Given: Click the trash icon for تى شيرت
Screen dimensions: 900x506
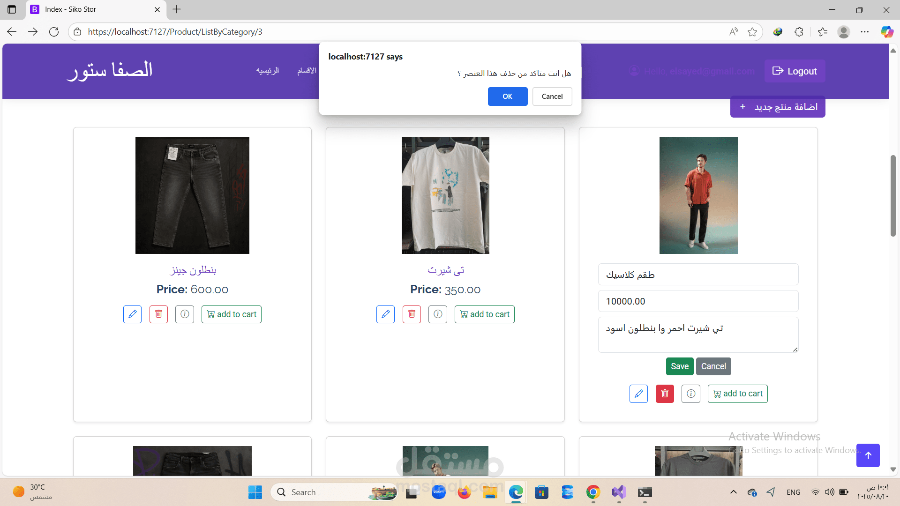Looking at the screenshot, I should coord(412,314).
